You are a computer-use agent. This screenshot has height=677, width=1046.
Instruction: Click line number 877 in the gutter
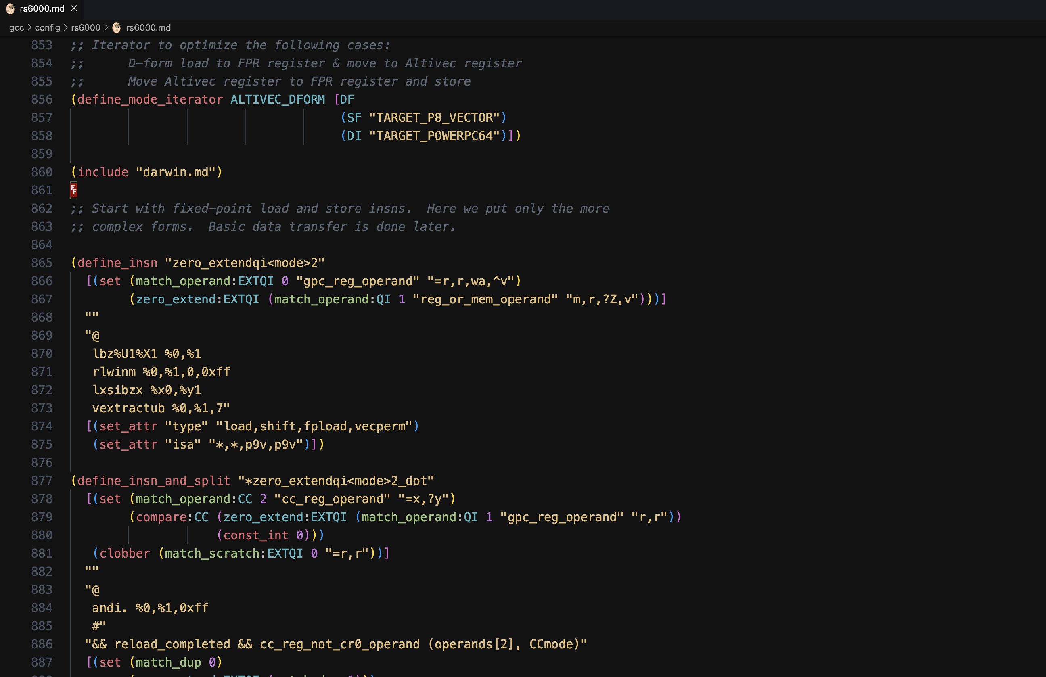[42, 481]
